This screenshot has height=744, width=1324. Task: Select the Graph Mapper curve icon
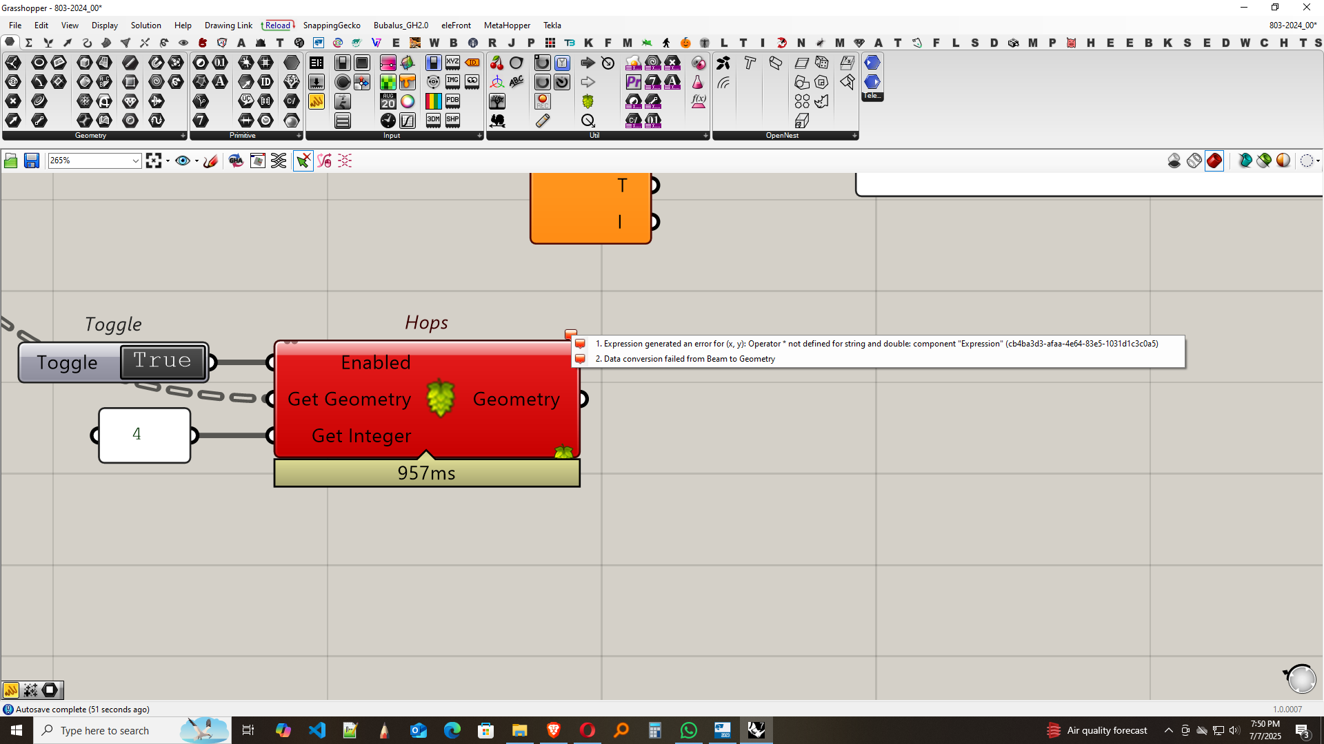point(408,121)
